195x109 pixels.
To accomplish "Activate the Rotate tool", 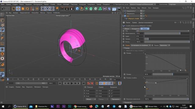I will (x=27, y=9).
